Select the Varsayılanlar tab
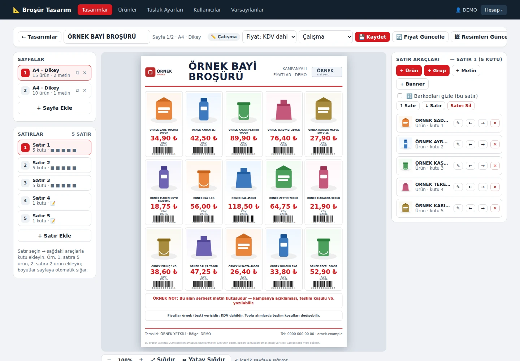The height and width of the screenshot is (361, 520). 247,10
